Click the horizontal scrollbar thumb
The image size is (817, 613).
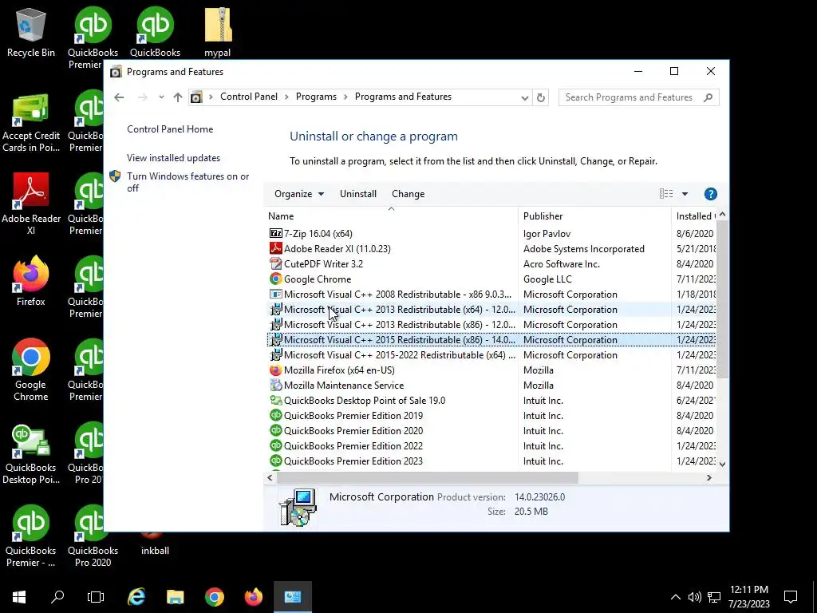click(427, 477)
